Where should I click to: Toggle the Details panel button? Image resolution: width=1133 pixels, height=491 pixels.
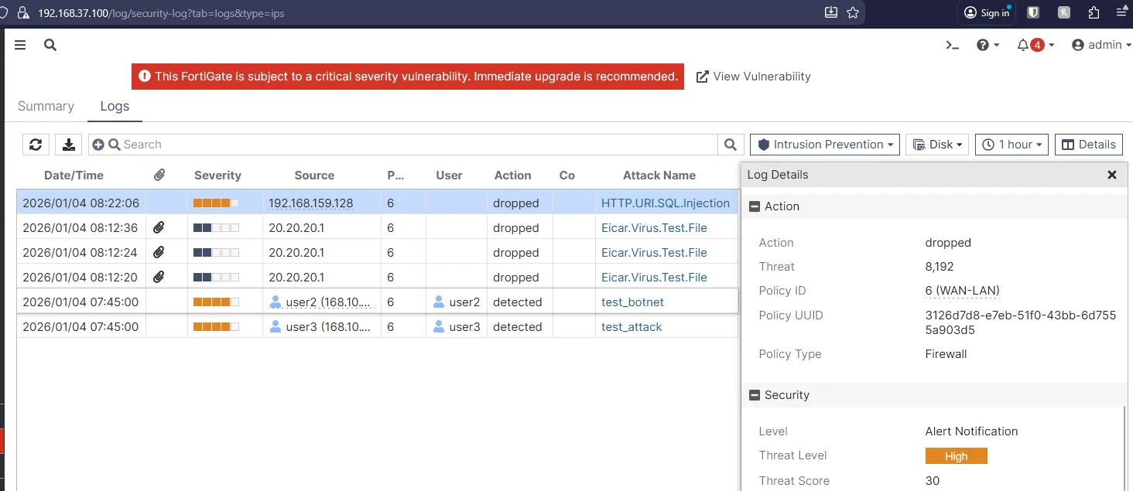click(1088, 144)
